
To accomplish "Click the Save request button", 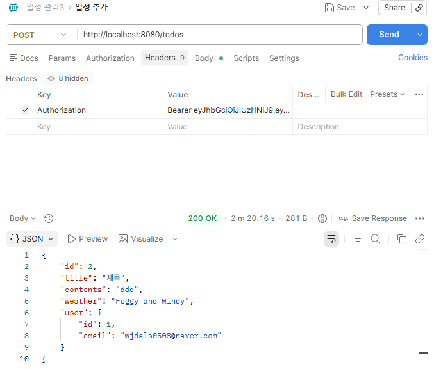I will (340, 8).
